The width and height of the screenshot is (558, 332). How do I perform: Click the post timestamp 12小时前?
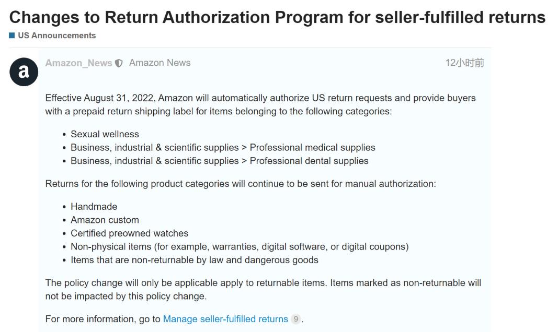coord(464,63)
